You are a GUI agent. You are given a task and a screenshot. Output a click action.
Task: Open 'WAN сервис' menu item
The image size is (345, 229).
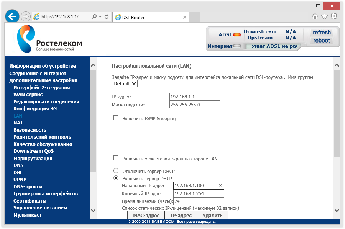pos(28,95)
